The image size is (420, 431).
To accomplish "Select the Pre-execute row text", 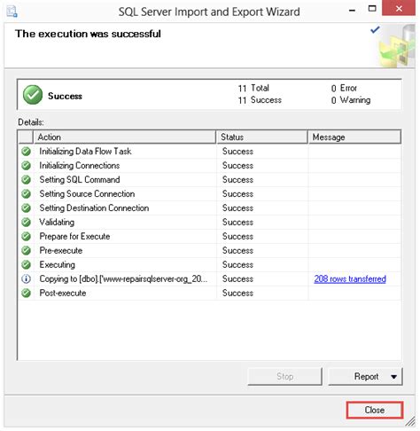I will [61, 251].
